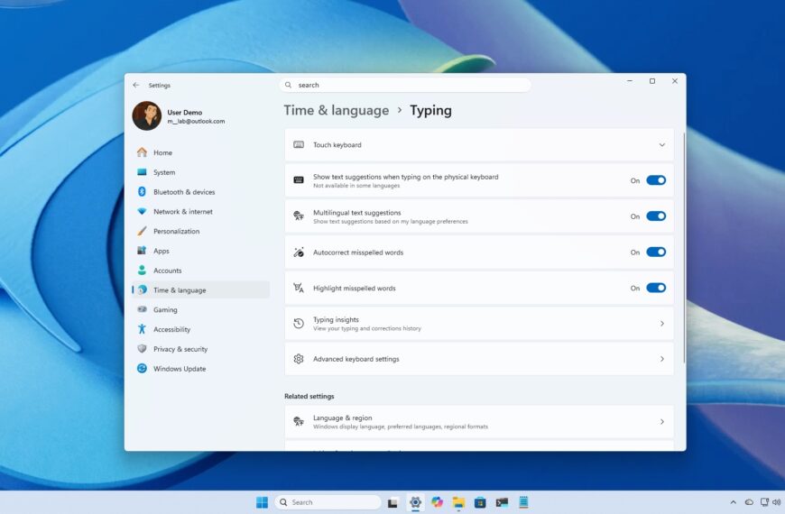The image size is (785, 514).
Task: Open Copilot from the taskbar
Action: click(x=437, y=502)
